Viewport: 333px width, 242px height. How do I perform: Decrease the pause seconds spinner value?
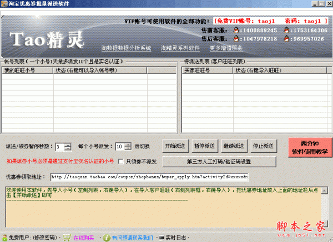click(x=68, y=148)
